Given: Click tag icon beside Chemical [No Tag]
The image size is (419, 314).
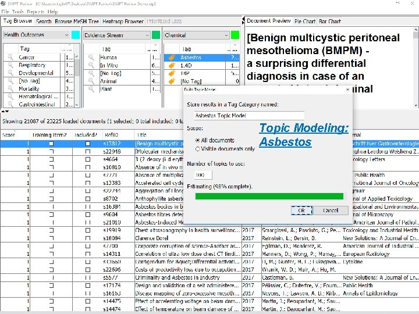Looking at the screenshot, I should [x=172, y=81].
